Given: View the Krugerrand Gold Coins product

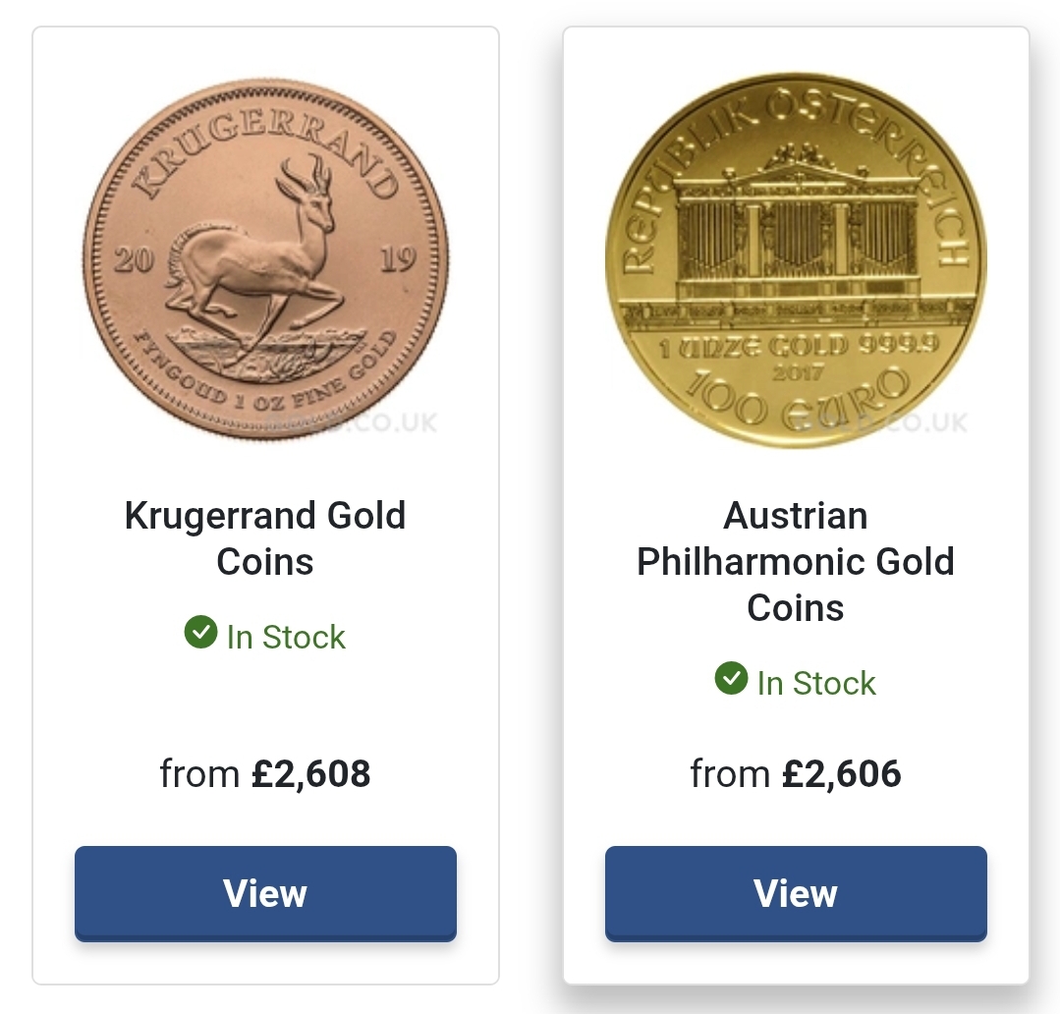Looking at the screenshot, I should [265, 893].
